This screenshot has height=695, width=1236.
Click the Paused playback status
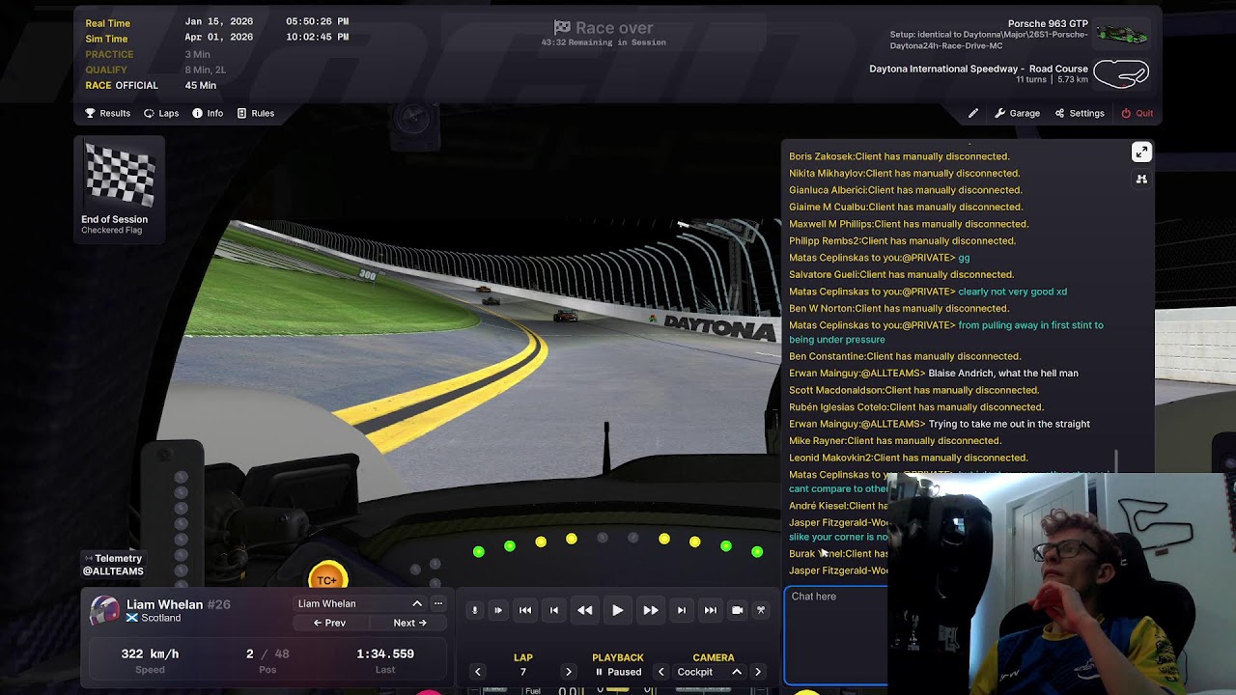click(x=618, y=672)
